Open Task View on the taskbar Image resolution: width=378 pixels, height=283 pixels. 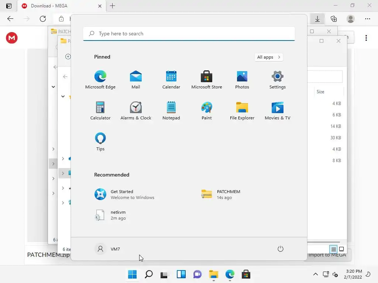pos(165,274)
